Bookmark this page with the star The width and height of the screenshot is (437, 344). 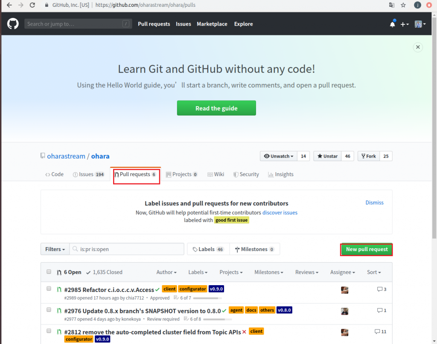[x=403, y=5]
